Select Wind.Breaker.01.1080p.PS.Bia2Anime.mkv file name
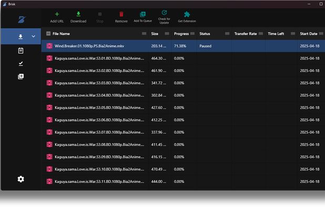 point(89,46)
